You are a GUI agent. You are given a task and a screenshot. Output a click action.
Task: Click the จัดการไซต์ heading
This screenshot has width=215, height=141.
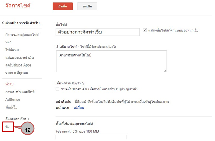[18, 6]
